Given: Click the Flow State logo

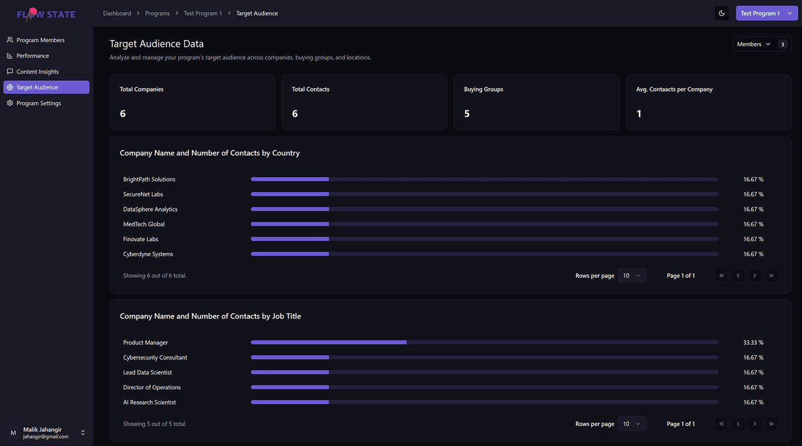Looking at the screenshot, I should pos(46,14).
